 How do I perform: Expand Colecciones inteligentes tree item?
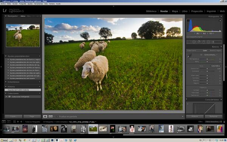tap(6, 97)
